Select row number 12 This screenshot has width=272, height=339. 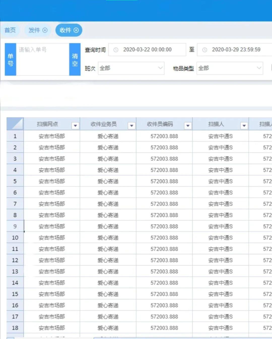tap(15, 260)
